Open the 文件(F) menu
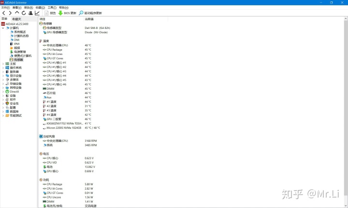348x208 pixels. tap(5, 8)
